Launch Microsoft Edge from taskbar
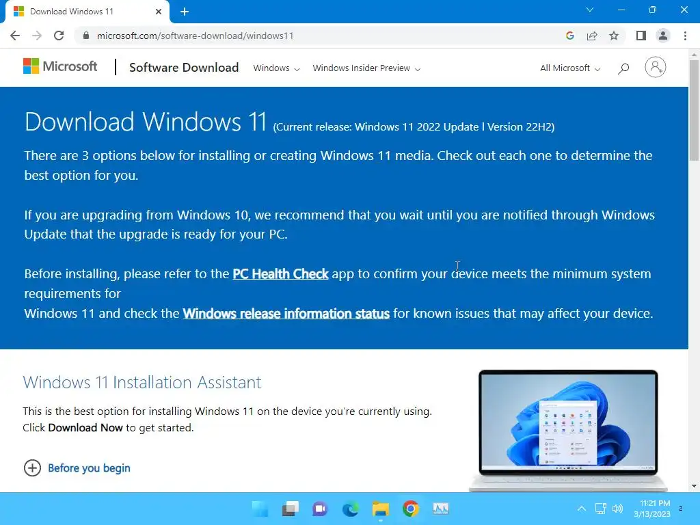Screen dimensions: 700x525 tap(351, 509)
